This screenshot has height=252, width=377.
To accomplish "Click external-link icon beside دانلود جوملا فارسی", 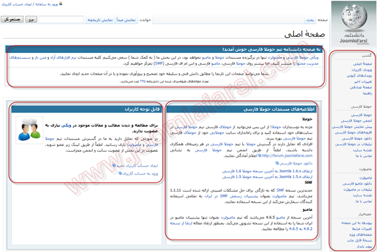I will 278,163.
